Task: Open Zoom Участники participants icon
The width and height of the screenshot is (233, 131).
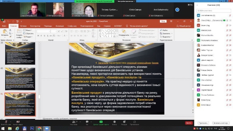Action: [x=74, y=122]
